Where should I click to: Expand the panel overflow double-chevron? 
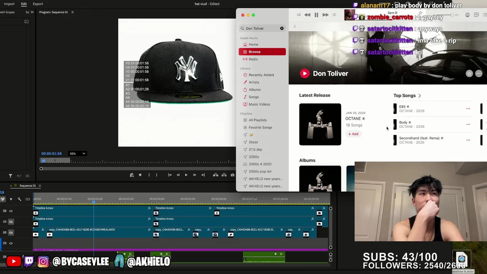[x=32, y=12]
